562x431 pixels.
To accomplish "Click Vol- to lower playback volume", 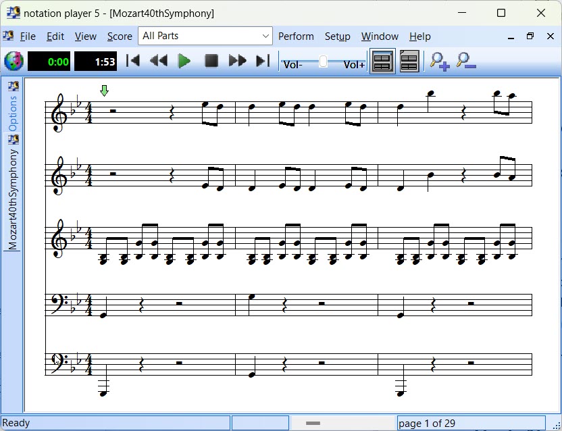I will 292,65.
